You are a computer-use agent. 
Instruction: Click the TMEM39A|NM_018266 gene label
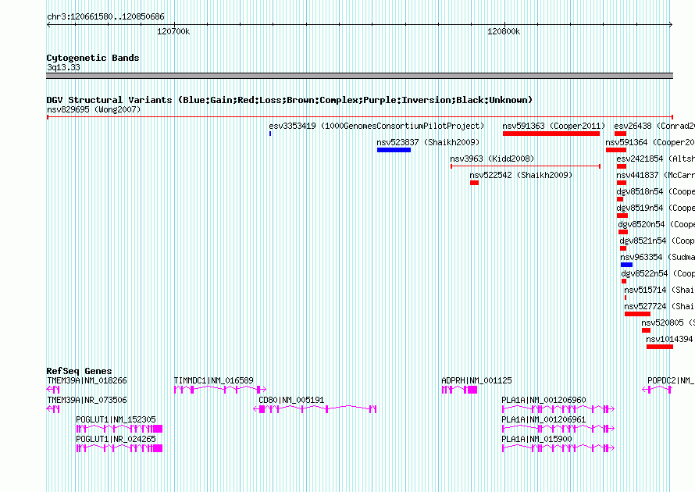click(87, 380)
